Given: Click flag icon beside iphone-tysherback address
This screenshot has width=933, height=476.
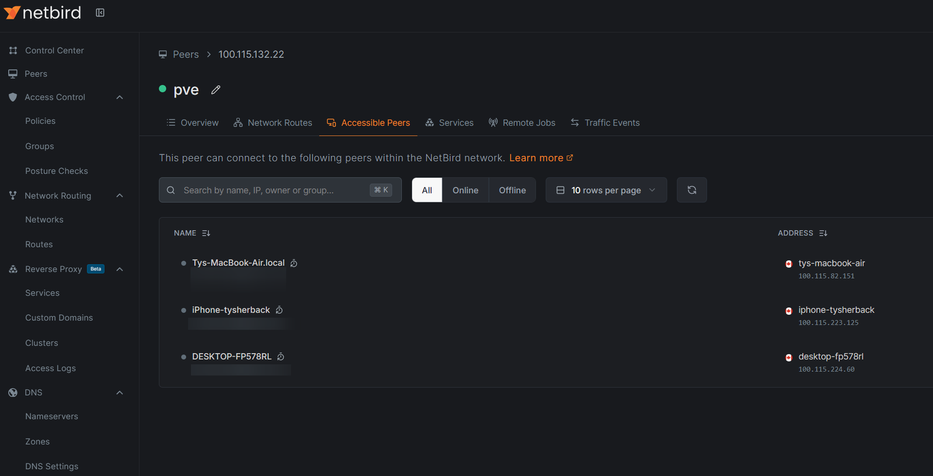Looking at the screenshot, I should coord(789,311).
